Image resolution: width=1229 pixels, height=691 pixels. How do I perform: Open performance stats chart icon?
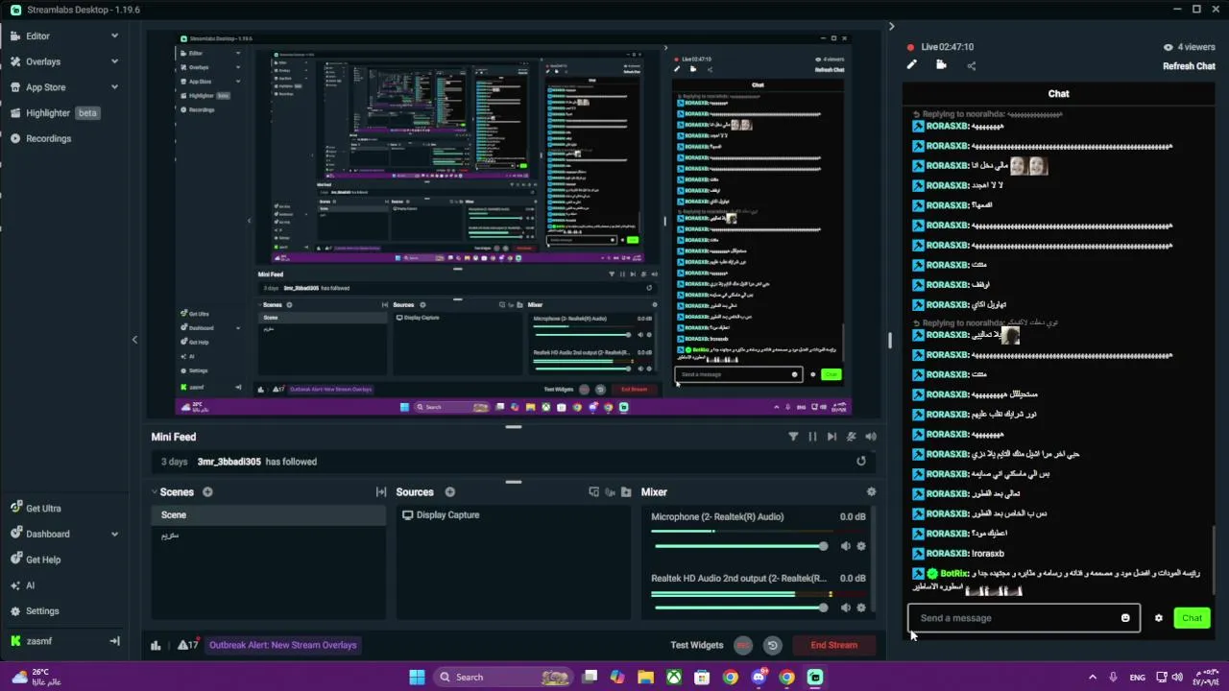[156, 645]
